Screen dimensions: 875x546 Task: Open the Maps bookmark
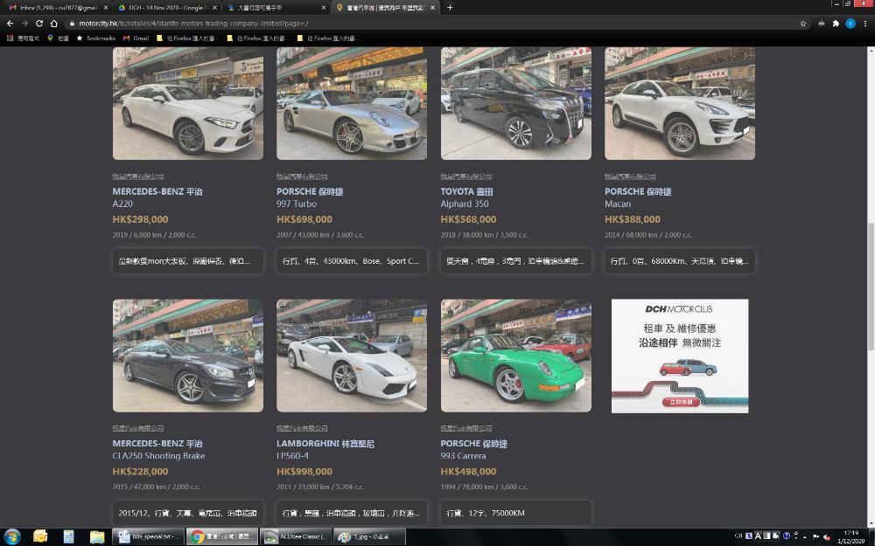(58, 38)
